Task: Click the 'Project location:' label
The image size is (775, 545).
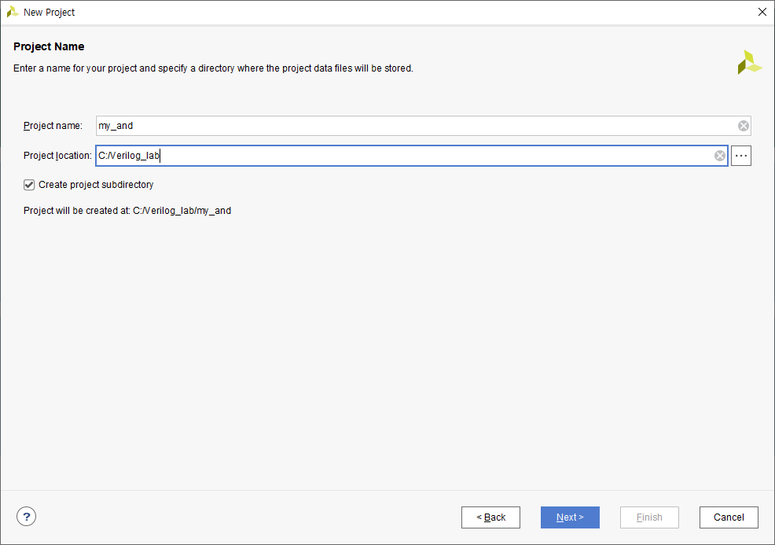Action: click(57, 156)
